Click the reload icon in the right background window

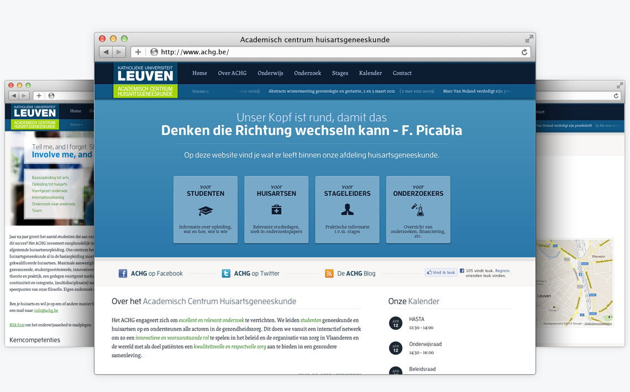616,96
